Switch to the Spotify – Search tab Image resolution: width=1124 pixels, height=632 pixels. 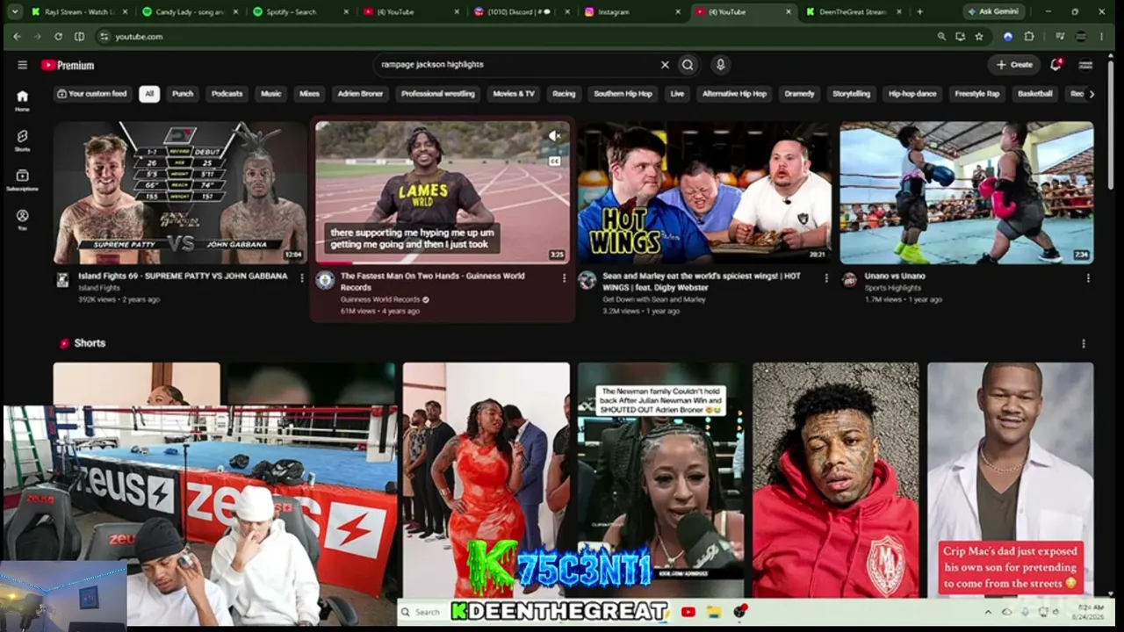point(299,11)
